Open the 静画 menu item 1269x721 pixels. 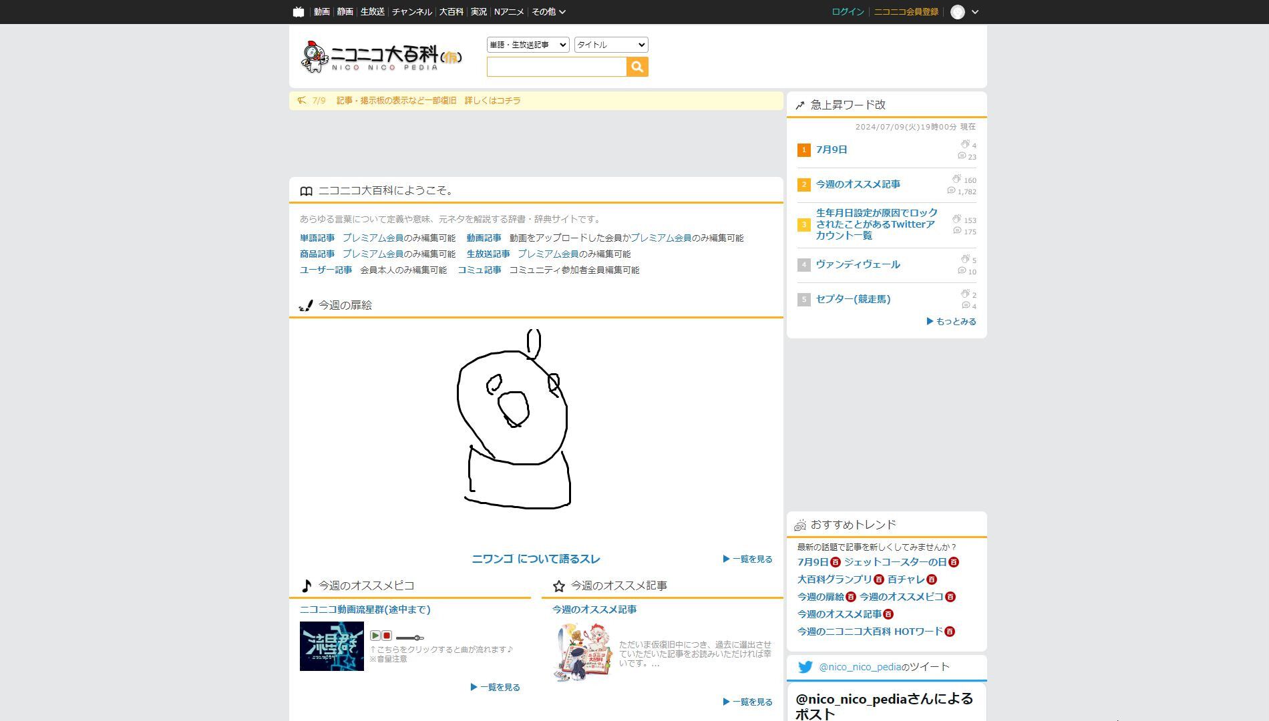(x=345, y=12)
